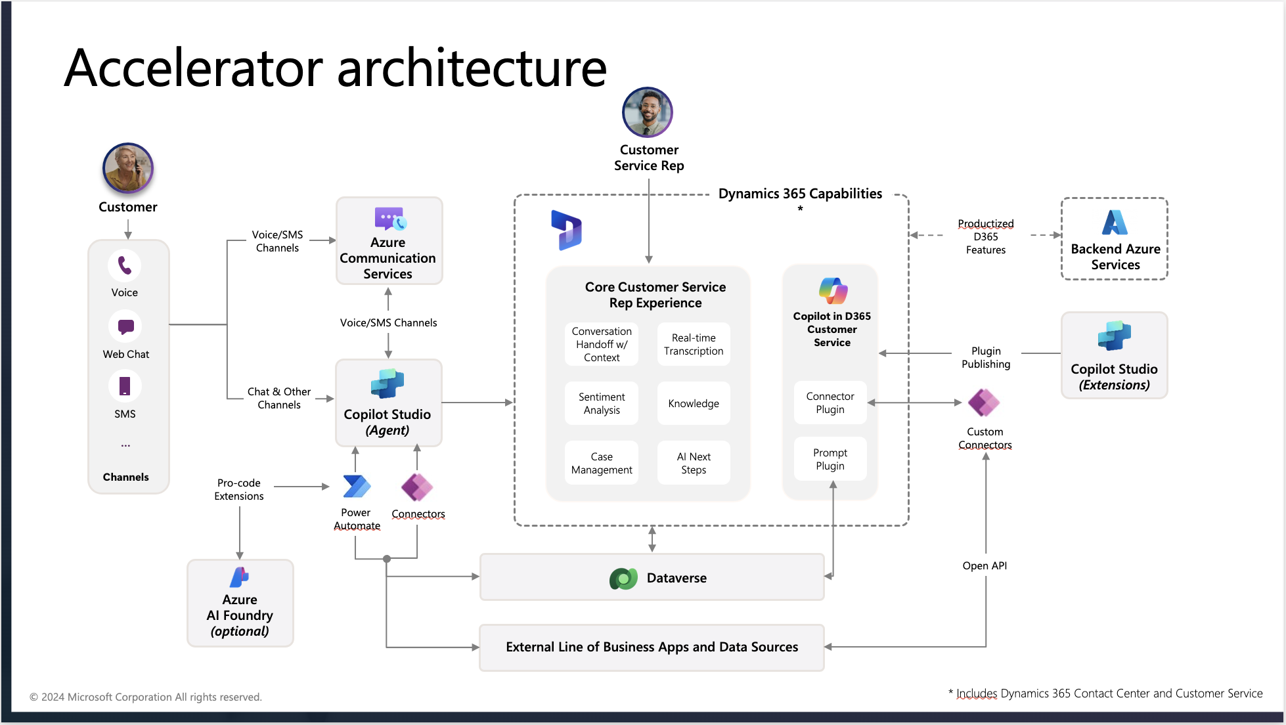Click the Azure AI Foundry icon
1286x725 pixels.
[240, 577]
